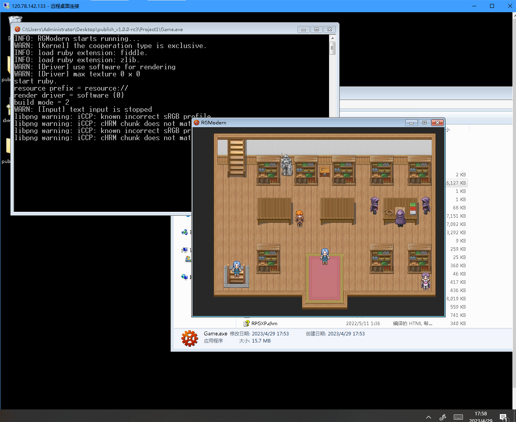
Task: Click the console vertical scrollbar thumb
Action: 333,48
